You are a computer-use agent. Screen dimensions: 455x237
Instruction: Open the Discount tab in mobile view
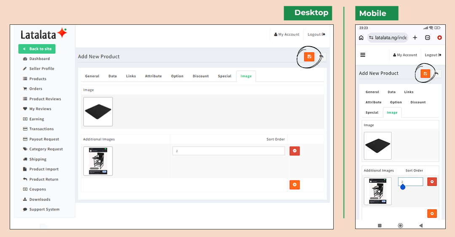pos(418,102)
